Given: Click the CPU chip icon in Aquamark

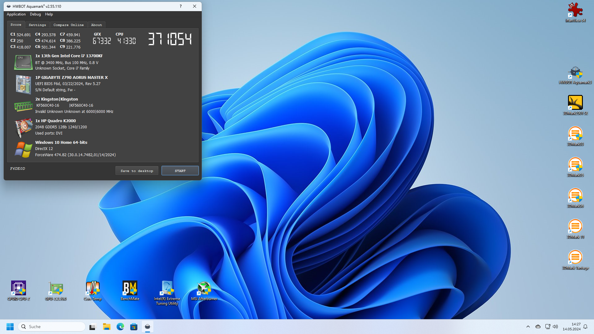Looking at the screenshot, I should pyautogui.click(x=23, y=62).
